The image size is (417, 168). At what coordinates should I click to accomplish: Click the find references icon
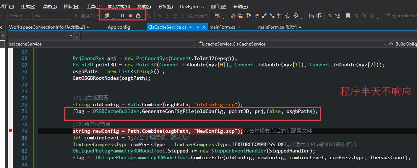(x=256, y=16)
